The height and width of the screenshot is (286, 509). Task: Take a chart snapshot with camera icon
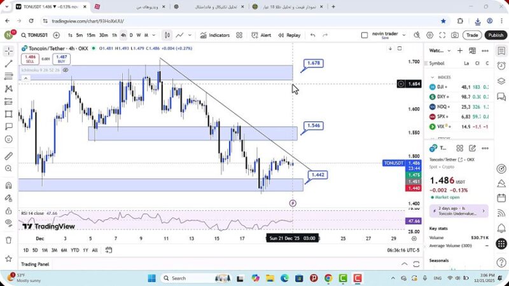coord(455,35)
